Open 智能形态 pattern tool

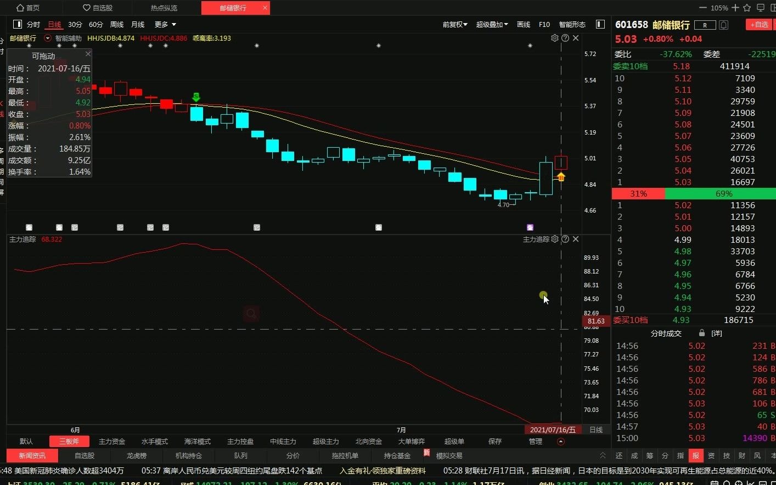point(572,24)
